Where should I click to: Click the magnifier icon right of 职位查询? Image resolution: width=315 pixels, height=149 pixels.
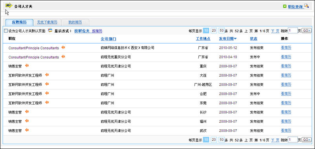coord(306,6)
